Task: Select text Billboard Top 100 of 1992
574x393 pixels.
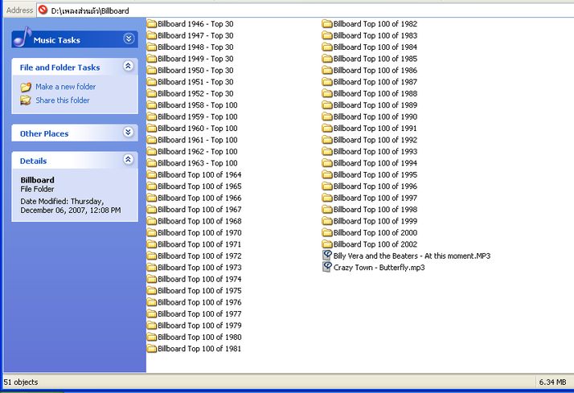Action: click(x=375, y=140)
